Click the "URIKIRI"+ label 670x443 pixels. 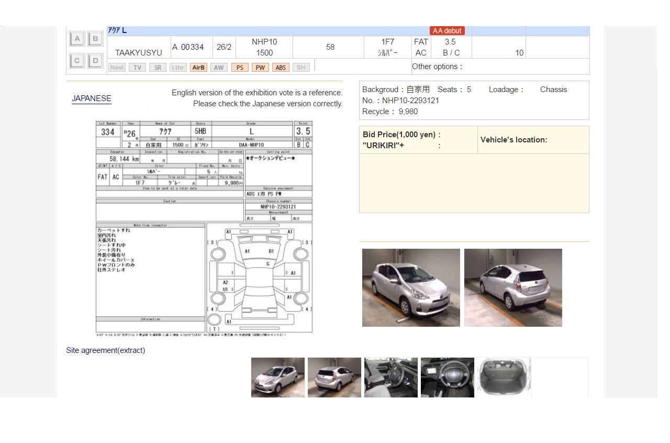[x=383, y=146]
